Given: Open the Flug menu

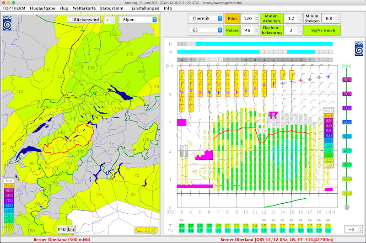Looking at the screenshot, I should pos(64,8).
